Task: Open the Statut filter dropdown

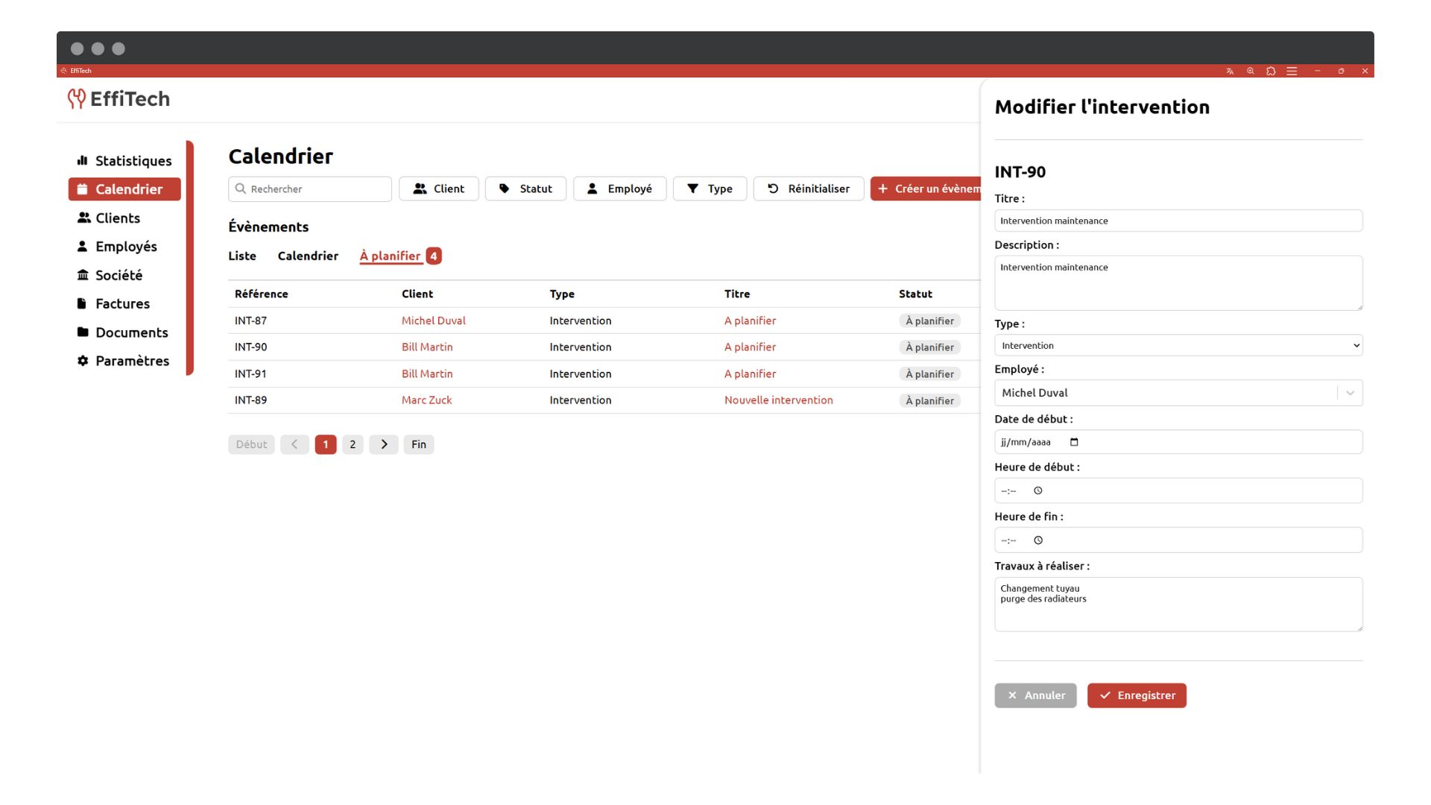Action: [x=525, y=189]
